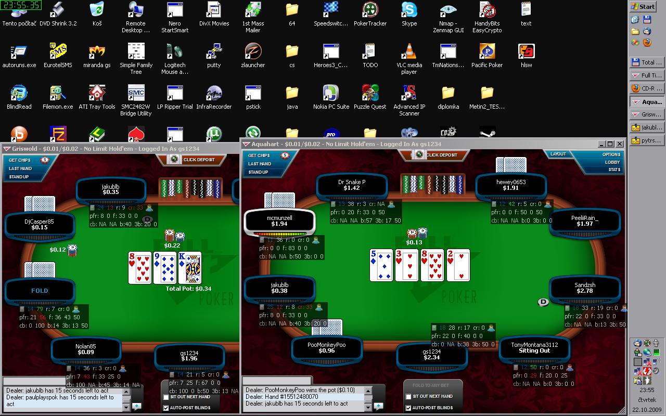Image resolution: width=666 pixels, height=416 pixels.
Task: Open Nokia PC Suite shortcut
Action: point(331,97)
